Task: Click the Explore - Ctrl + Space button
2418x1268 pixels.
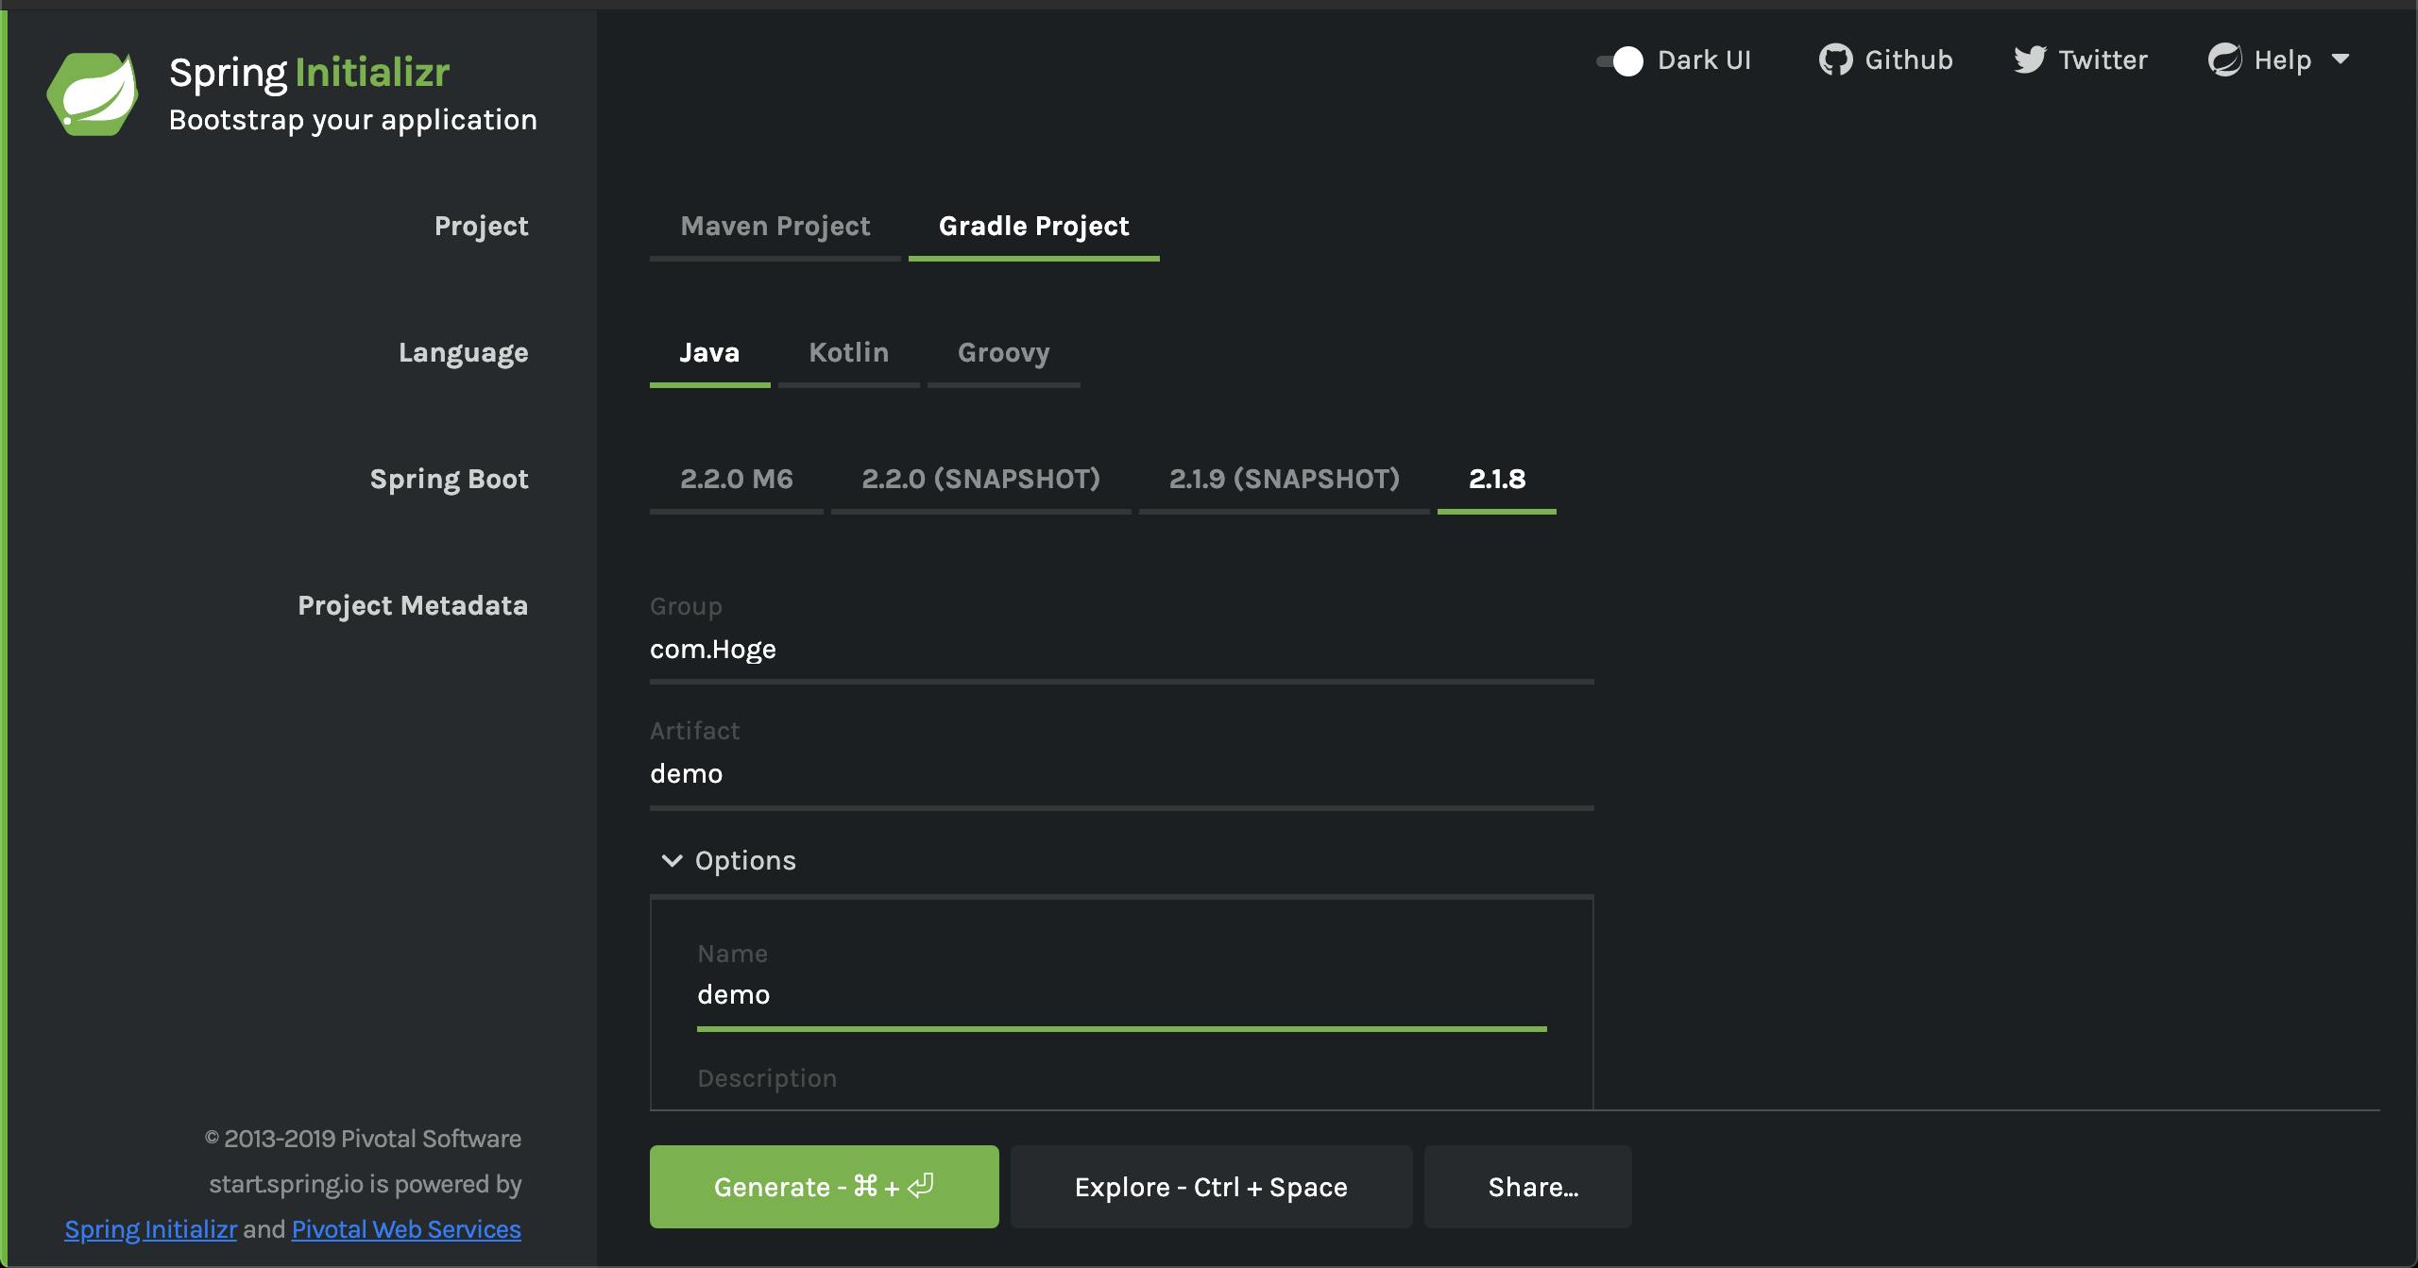Action: point(1211,1187)
